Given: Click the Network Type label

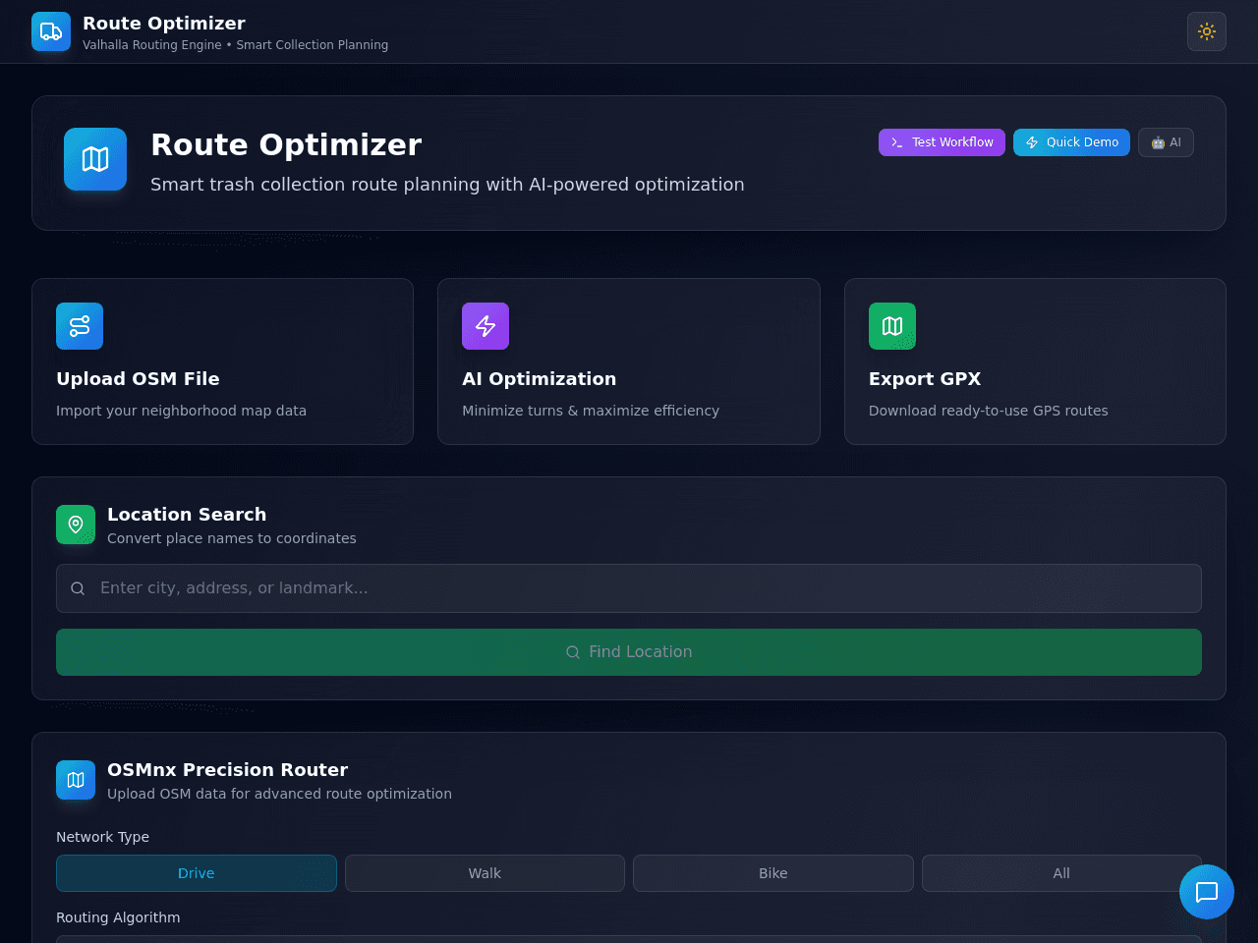Looking at the screenshot, I should (x=102, y=837).
